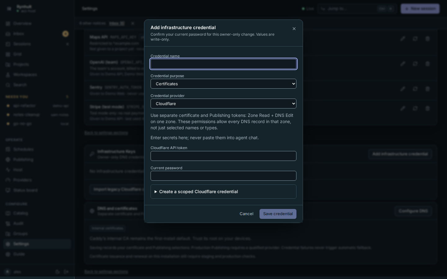Click Add infrastructure credential in background page
This screenshot has width=447, height=279.
[x=400, y=154]
